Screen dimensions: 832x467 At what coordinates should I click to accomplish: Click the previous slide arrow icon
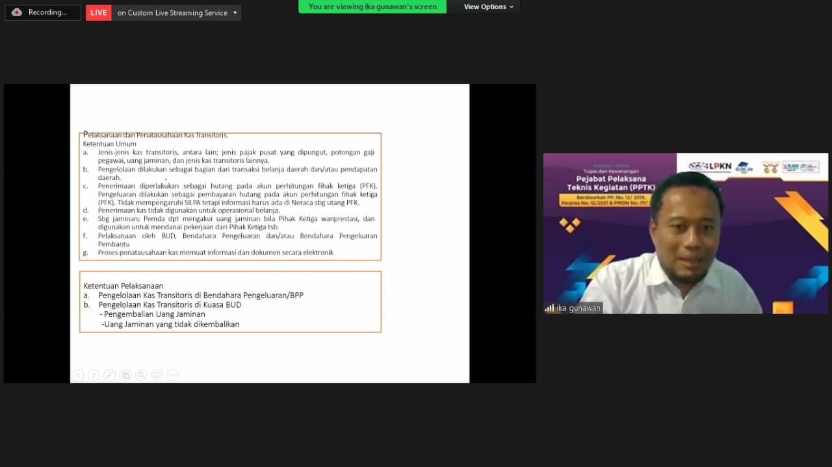[x=78, y=375]
